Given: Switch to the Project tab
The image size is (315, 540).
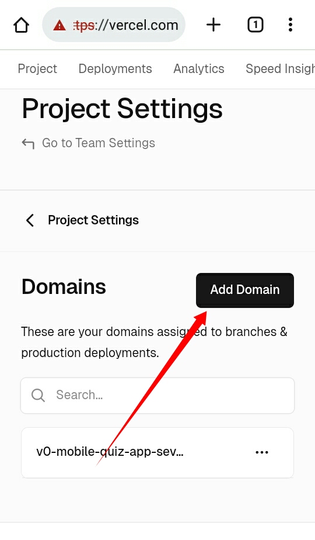Looking at the screenshot, I should [x=37, y=69].
